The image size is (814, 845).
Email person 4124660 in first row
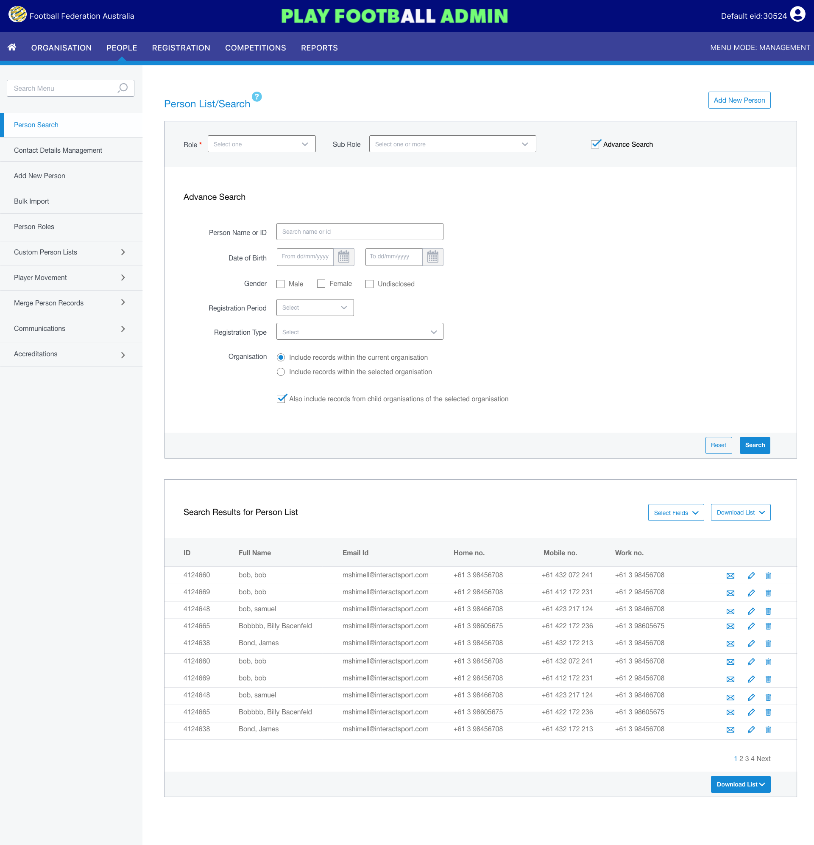(x=730, y=576)
